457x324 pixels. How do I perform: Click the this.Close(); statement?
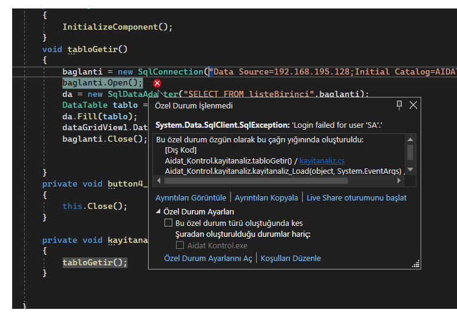coord(95,206)
